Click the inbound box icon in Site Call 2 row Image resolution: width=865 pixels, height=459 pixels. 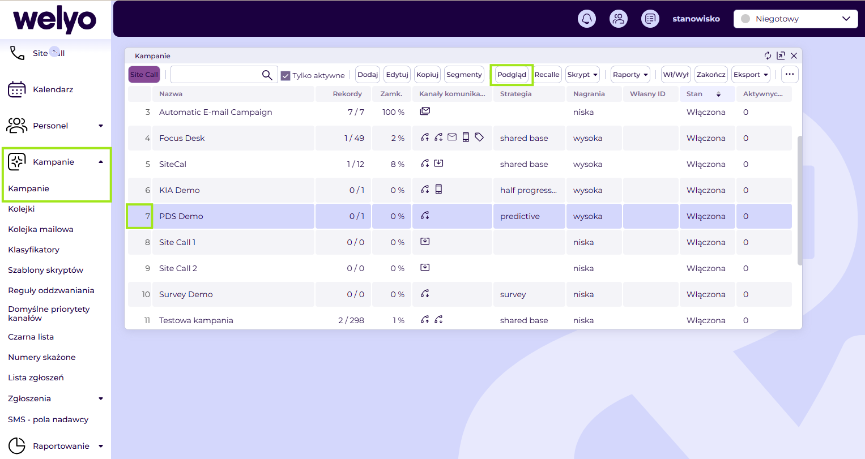click(x=425, y=267)
